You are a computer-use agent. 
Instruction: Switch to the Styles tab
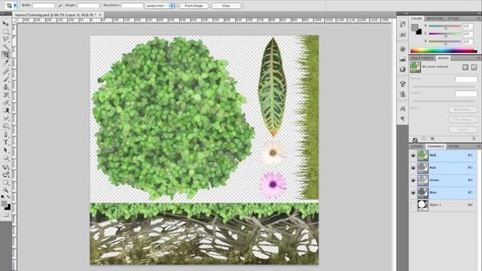point(453,19)
